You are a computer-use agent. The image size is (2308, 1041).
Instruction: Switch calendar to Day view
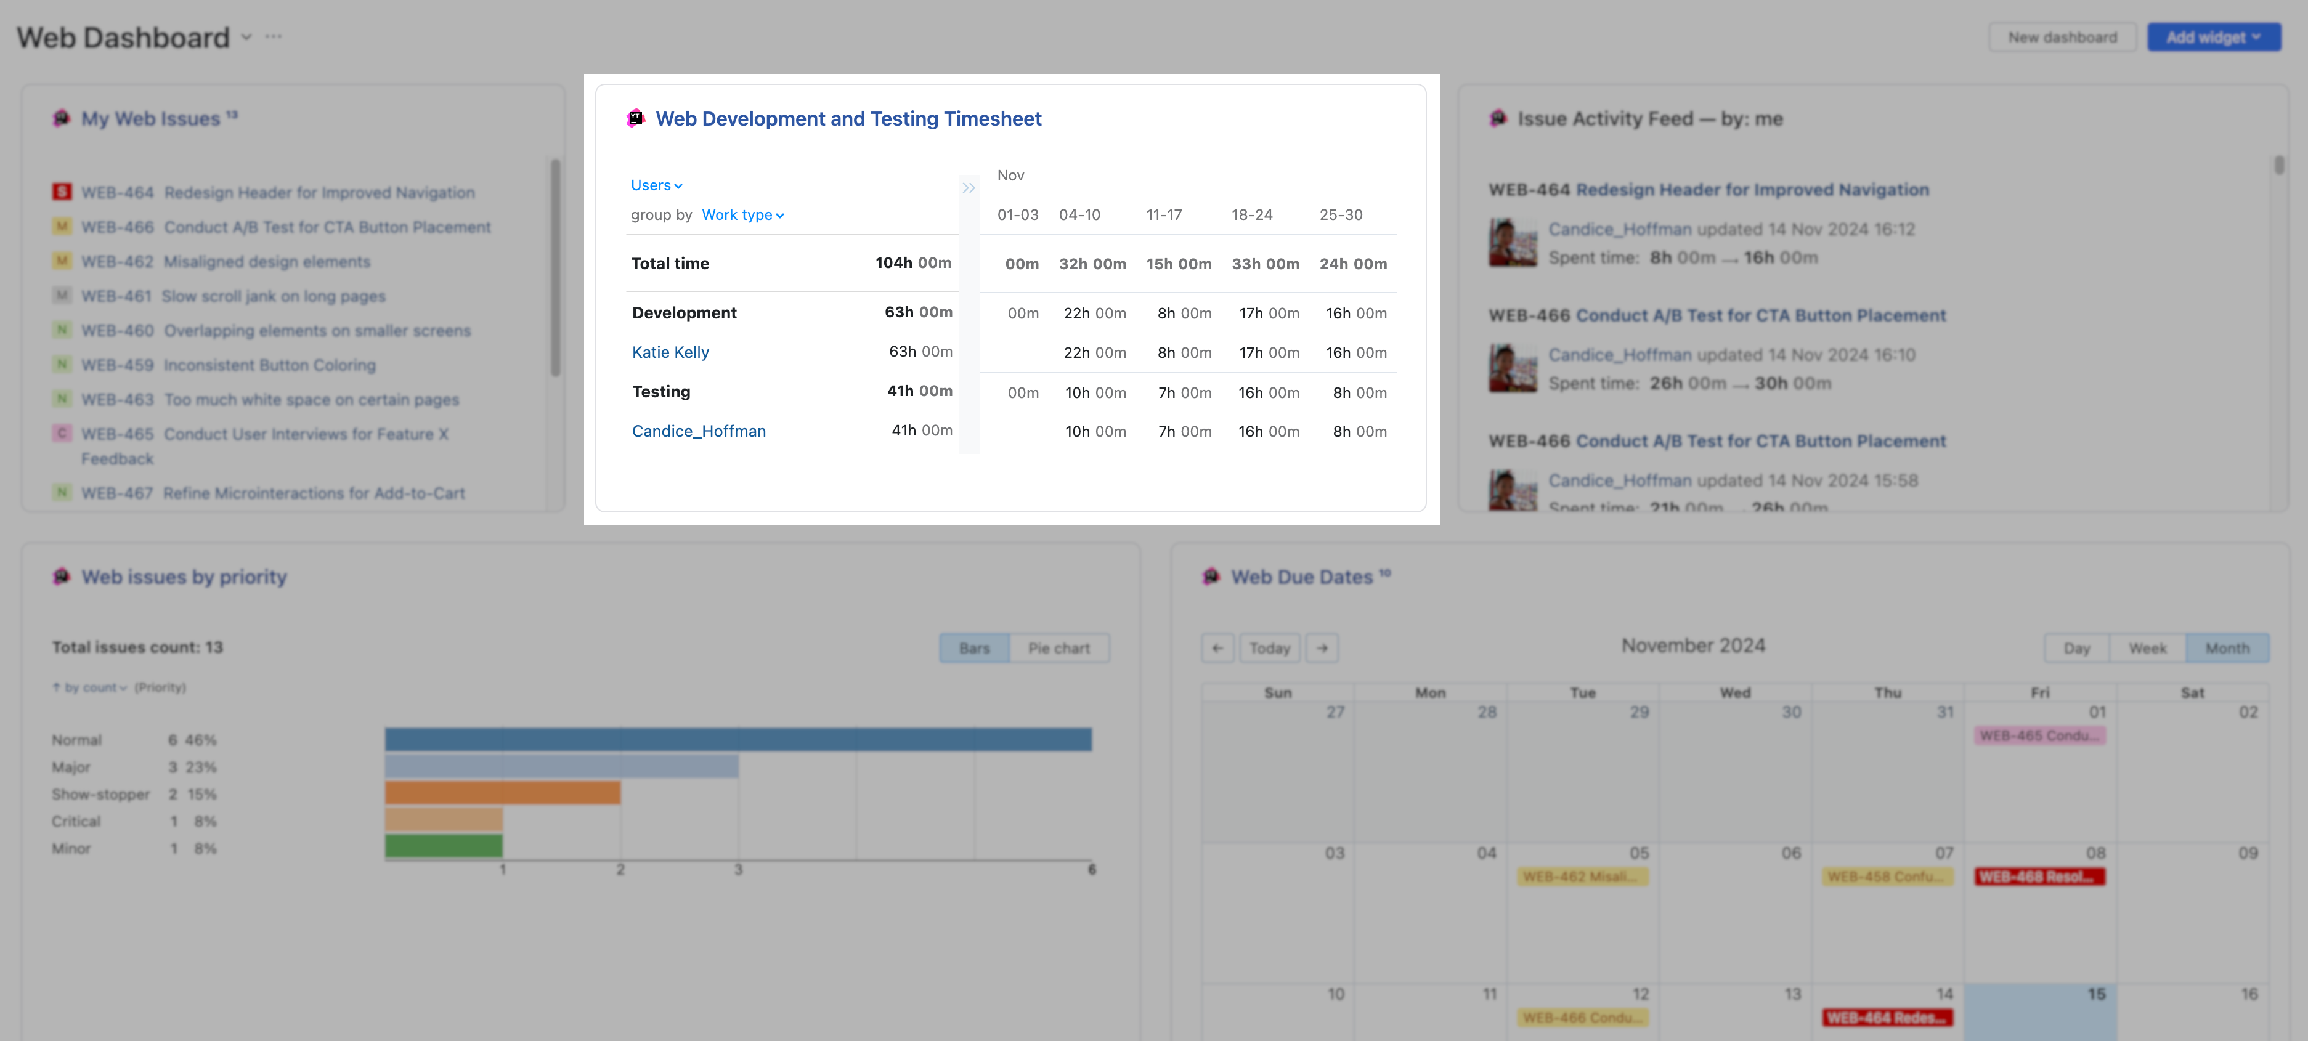(x=2077, y=648)
